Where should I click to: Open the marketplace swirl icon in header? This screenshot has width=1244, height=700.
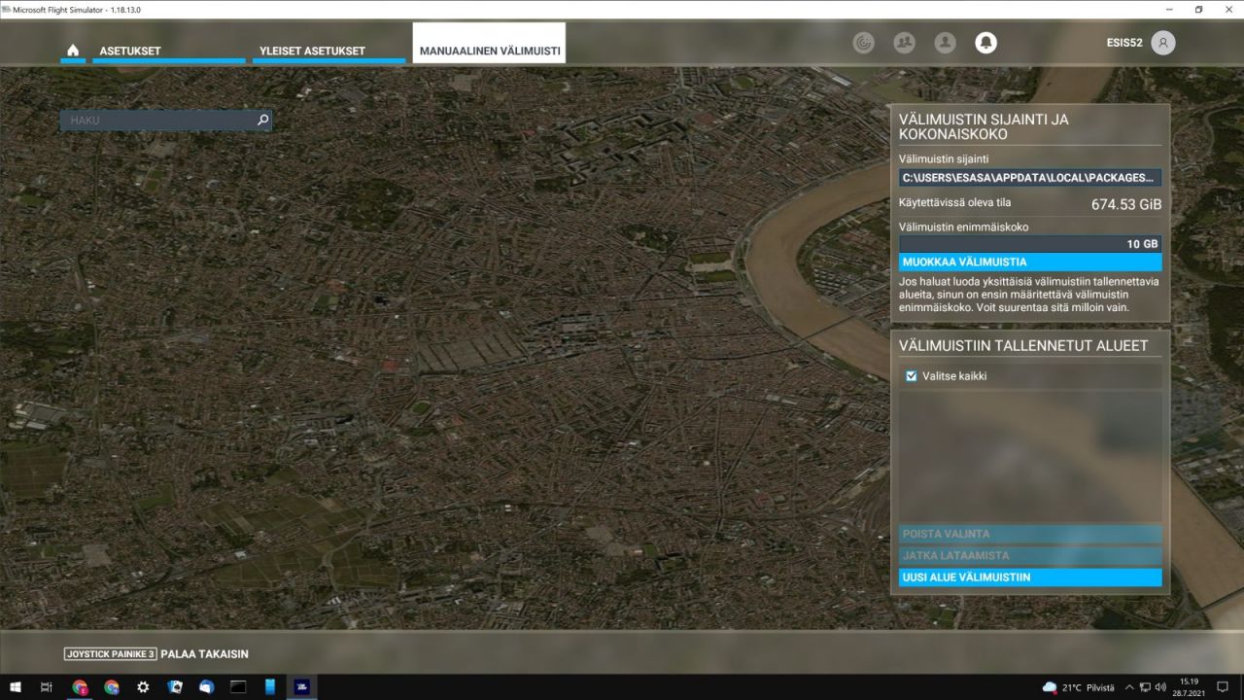pyautogui.click(x=863, y=43)
